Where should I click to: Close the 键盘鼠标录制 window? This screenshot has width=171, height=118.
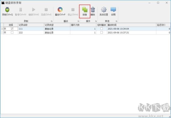tap(167, 3)
